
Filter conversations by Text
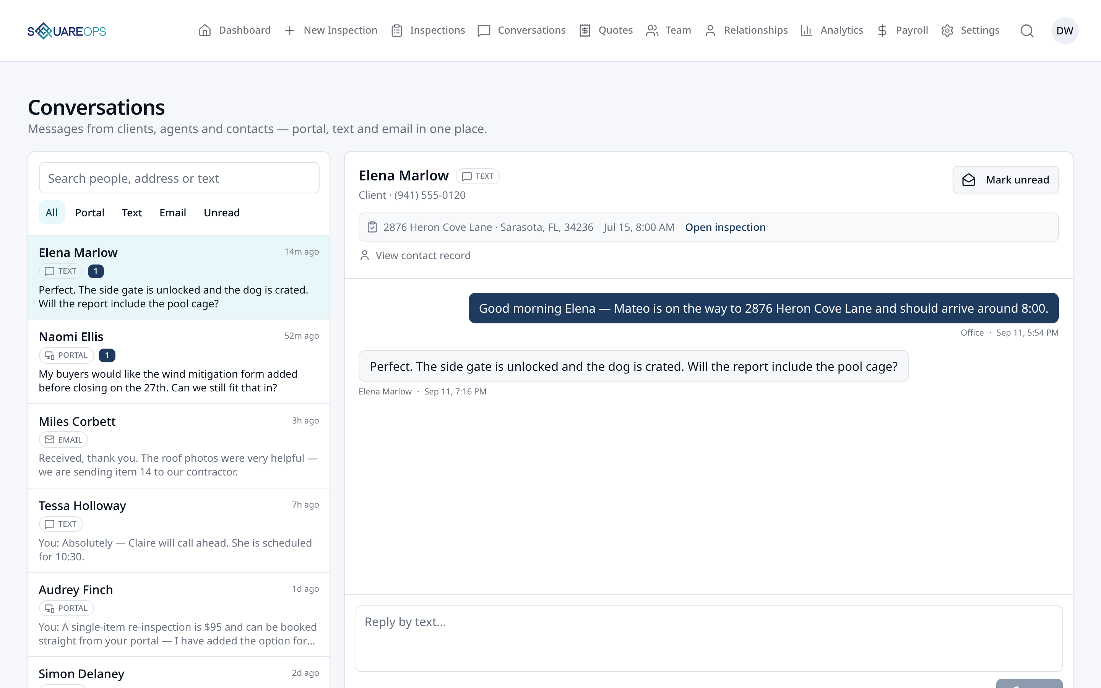coord(132,213)
